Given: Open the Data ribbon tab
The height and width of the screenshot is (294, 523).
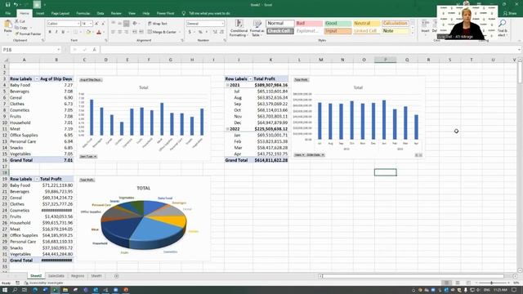Looking at the screenshot, I should point(101,13).
